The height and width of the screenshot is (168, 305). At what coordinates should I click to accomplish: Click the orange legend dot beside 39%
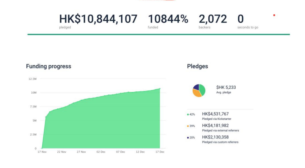point(188,126)
